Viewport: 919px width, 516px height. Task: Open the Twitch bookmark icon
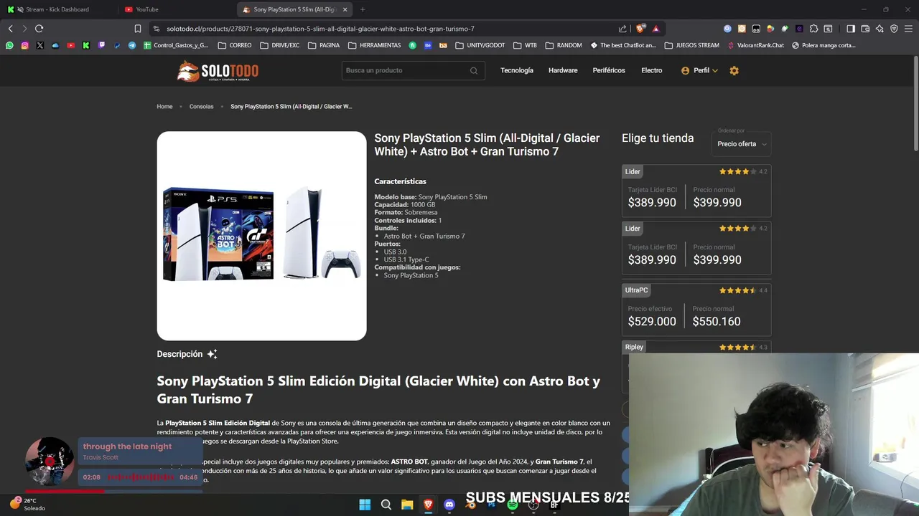101,45
